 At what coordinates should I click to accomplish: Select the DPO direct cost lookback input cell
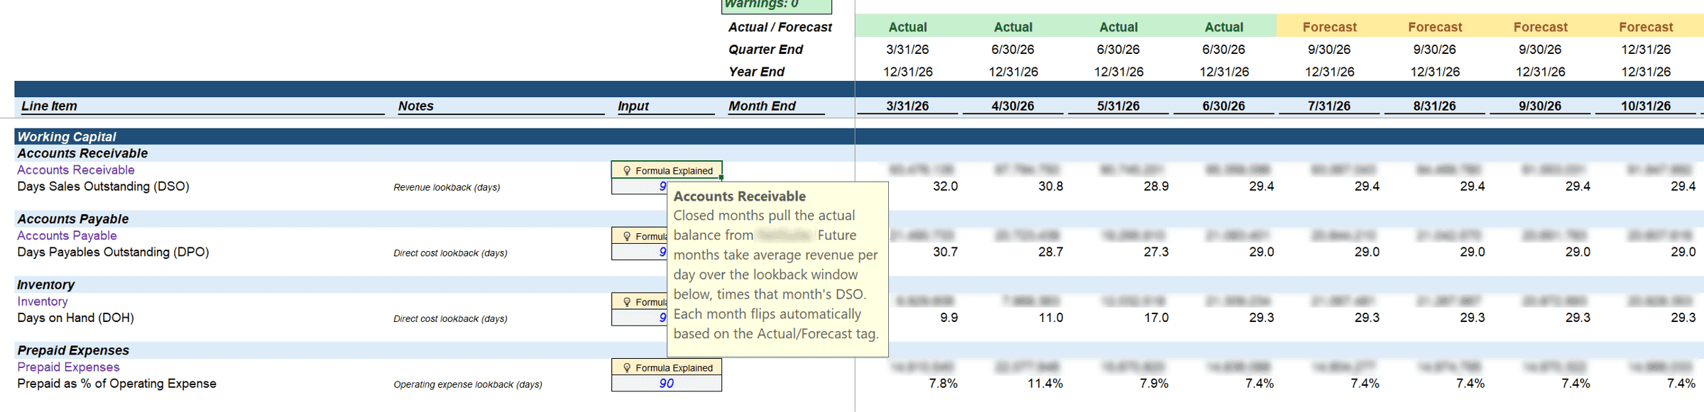tap(640, 252)
